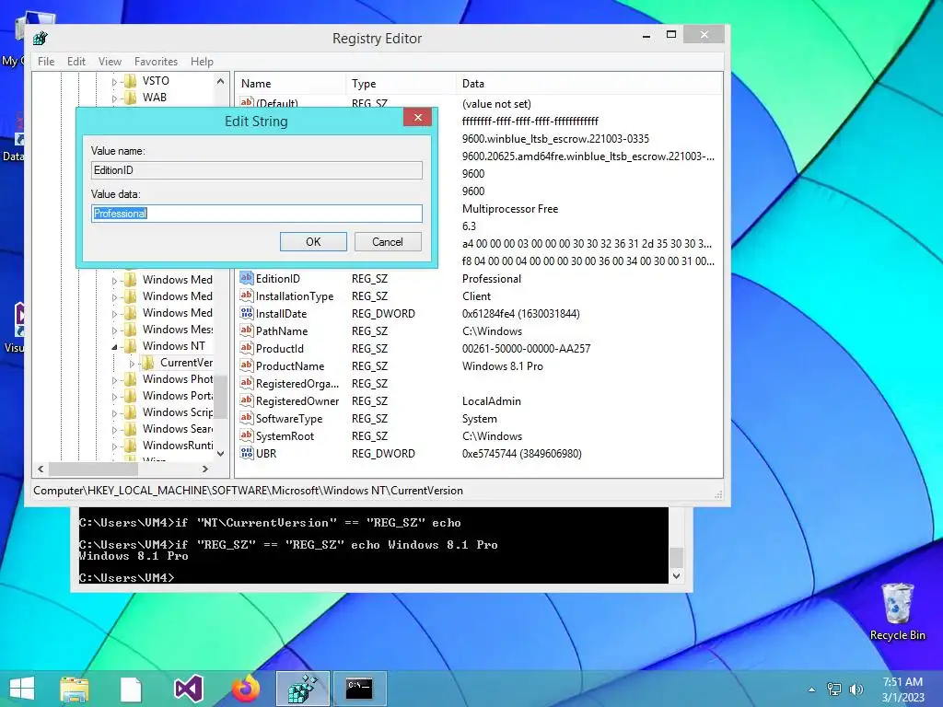Open the Favorites menu
Image resolution: width=943 pixels, height=707 pixels.
click(x=156, y=62)
